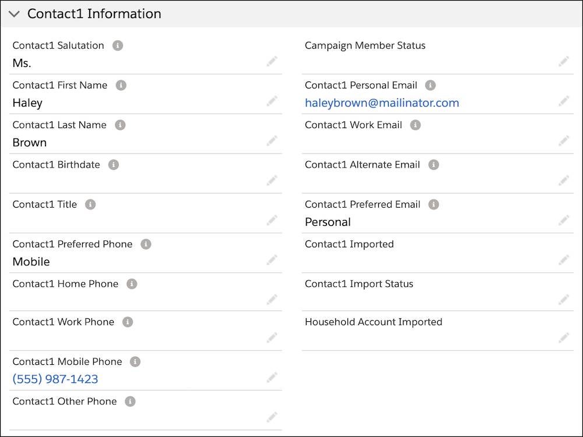
Task: Edit Contact1 Mobile Phone with pencil icon
Action: coord(272,377)
